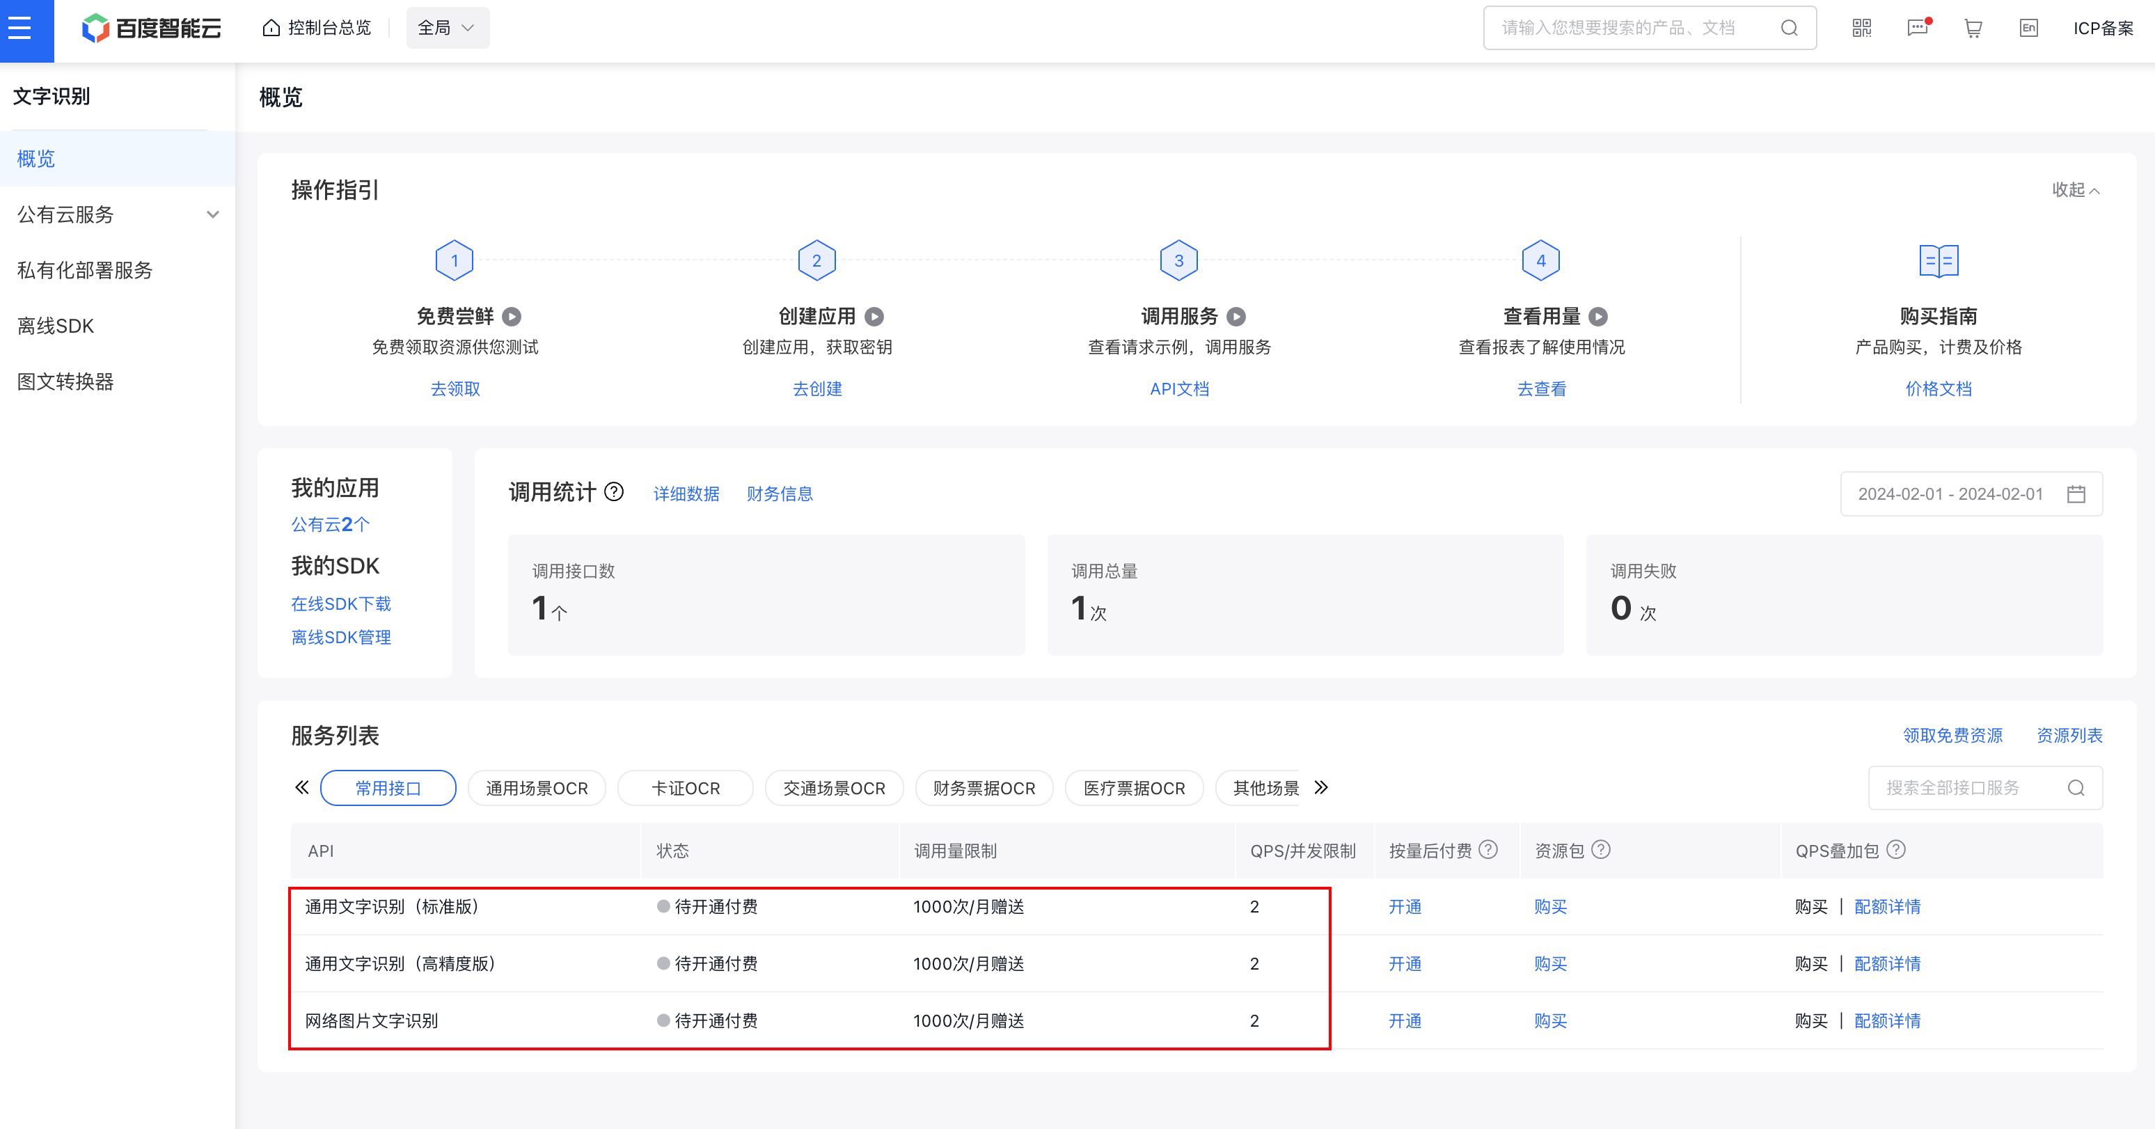Image resolution: width=2155 pixels, height=1129 pixels.
Task: Open the QR code grid icon
Action: pos(1861,28)
